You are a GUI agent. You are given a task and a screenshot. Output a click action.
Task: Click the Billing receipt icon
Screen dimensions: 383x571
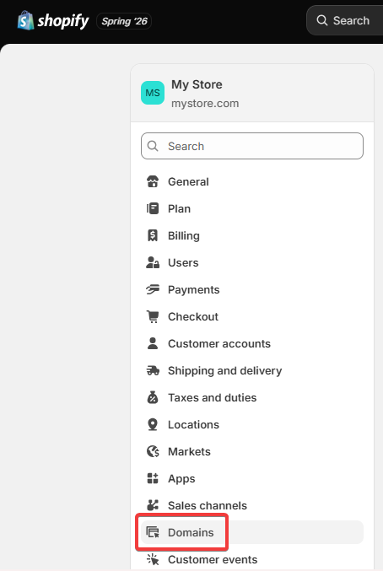tap(153, 235)
